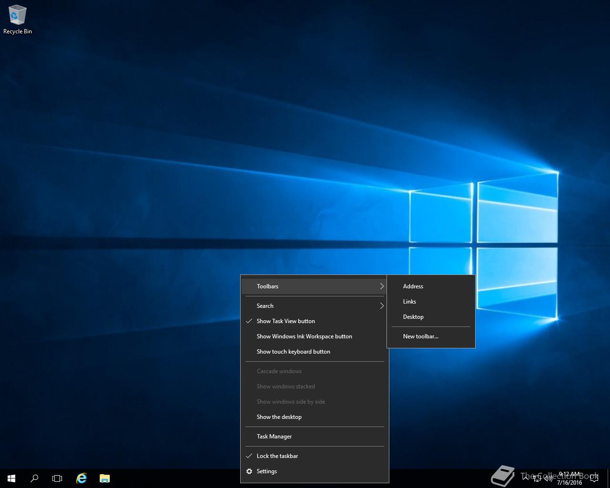This screenshot has height=488, width=610.
Task: Enable the Address toolbar
Action: click(431, 286)
